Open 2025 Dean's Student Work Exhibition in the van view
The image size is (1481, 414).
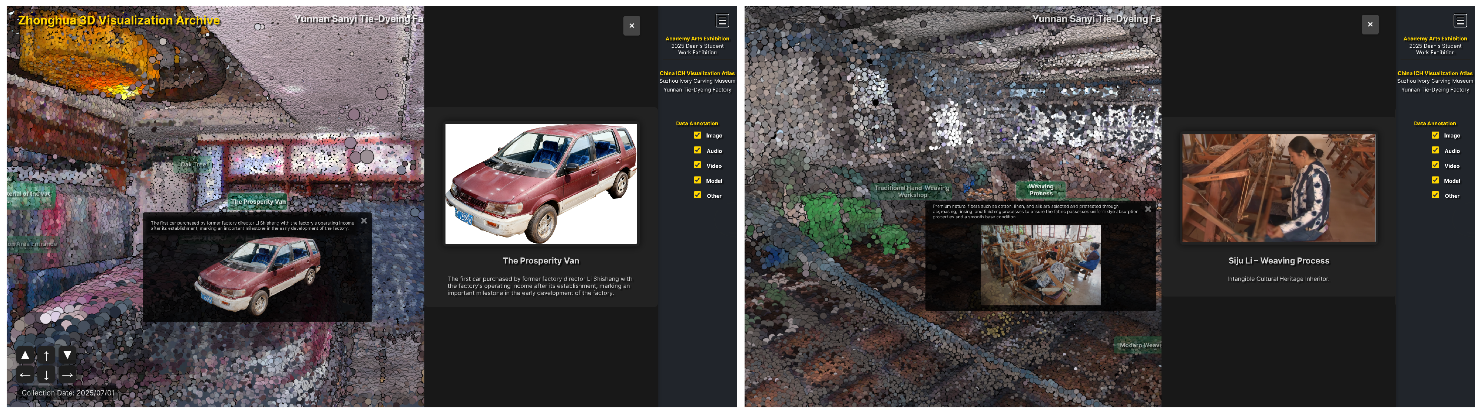click(698, 49)
